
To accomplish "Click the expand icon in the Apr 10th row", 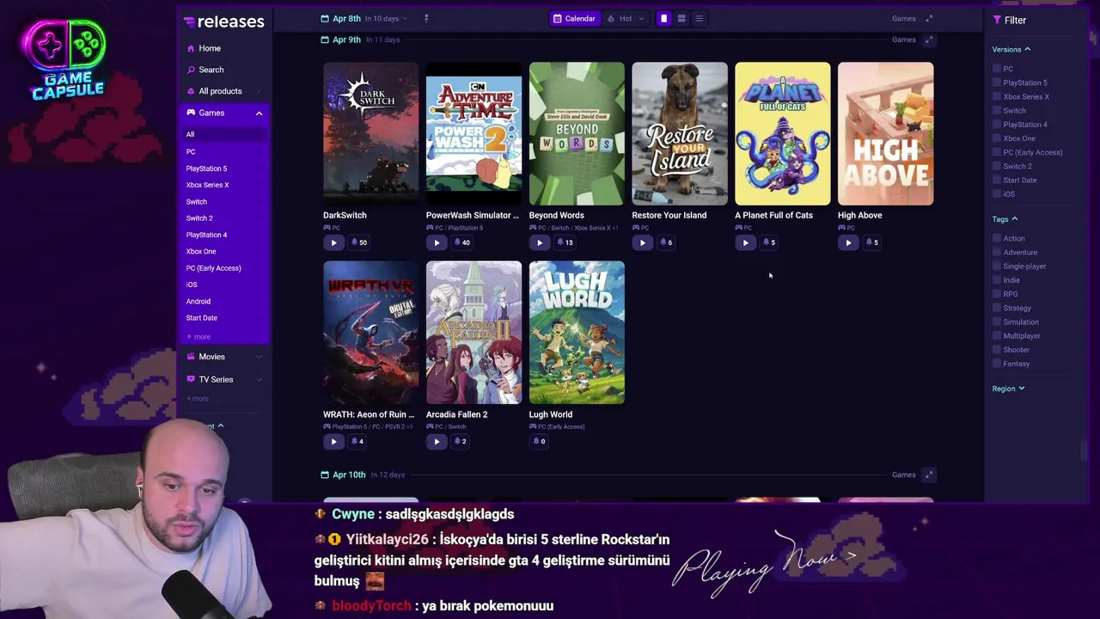I will 929,475.
